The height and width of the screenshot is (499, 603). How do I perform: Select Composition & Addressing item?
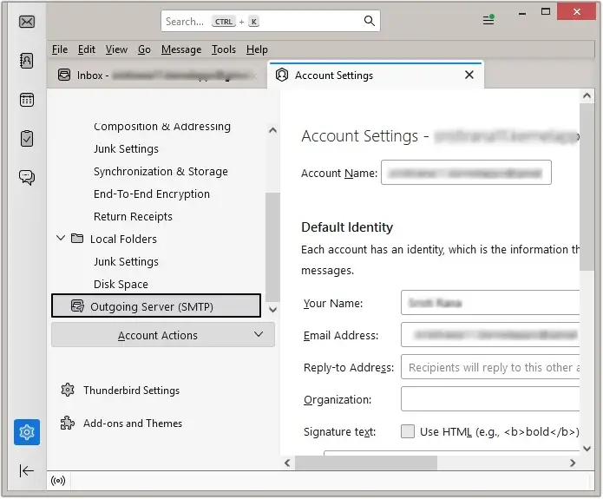(162, 126)
